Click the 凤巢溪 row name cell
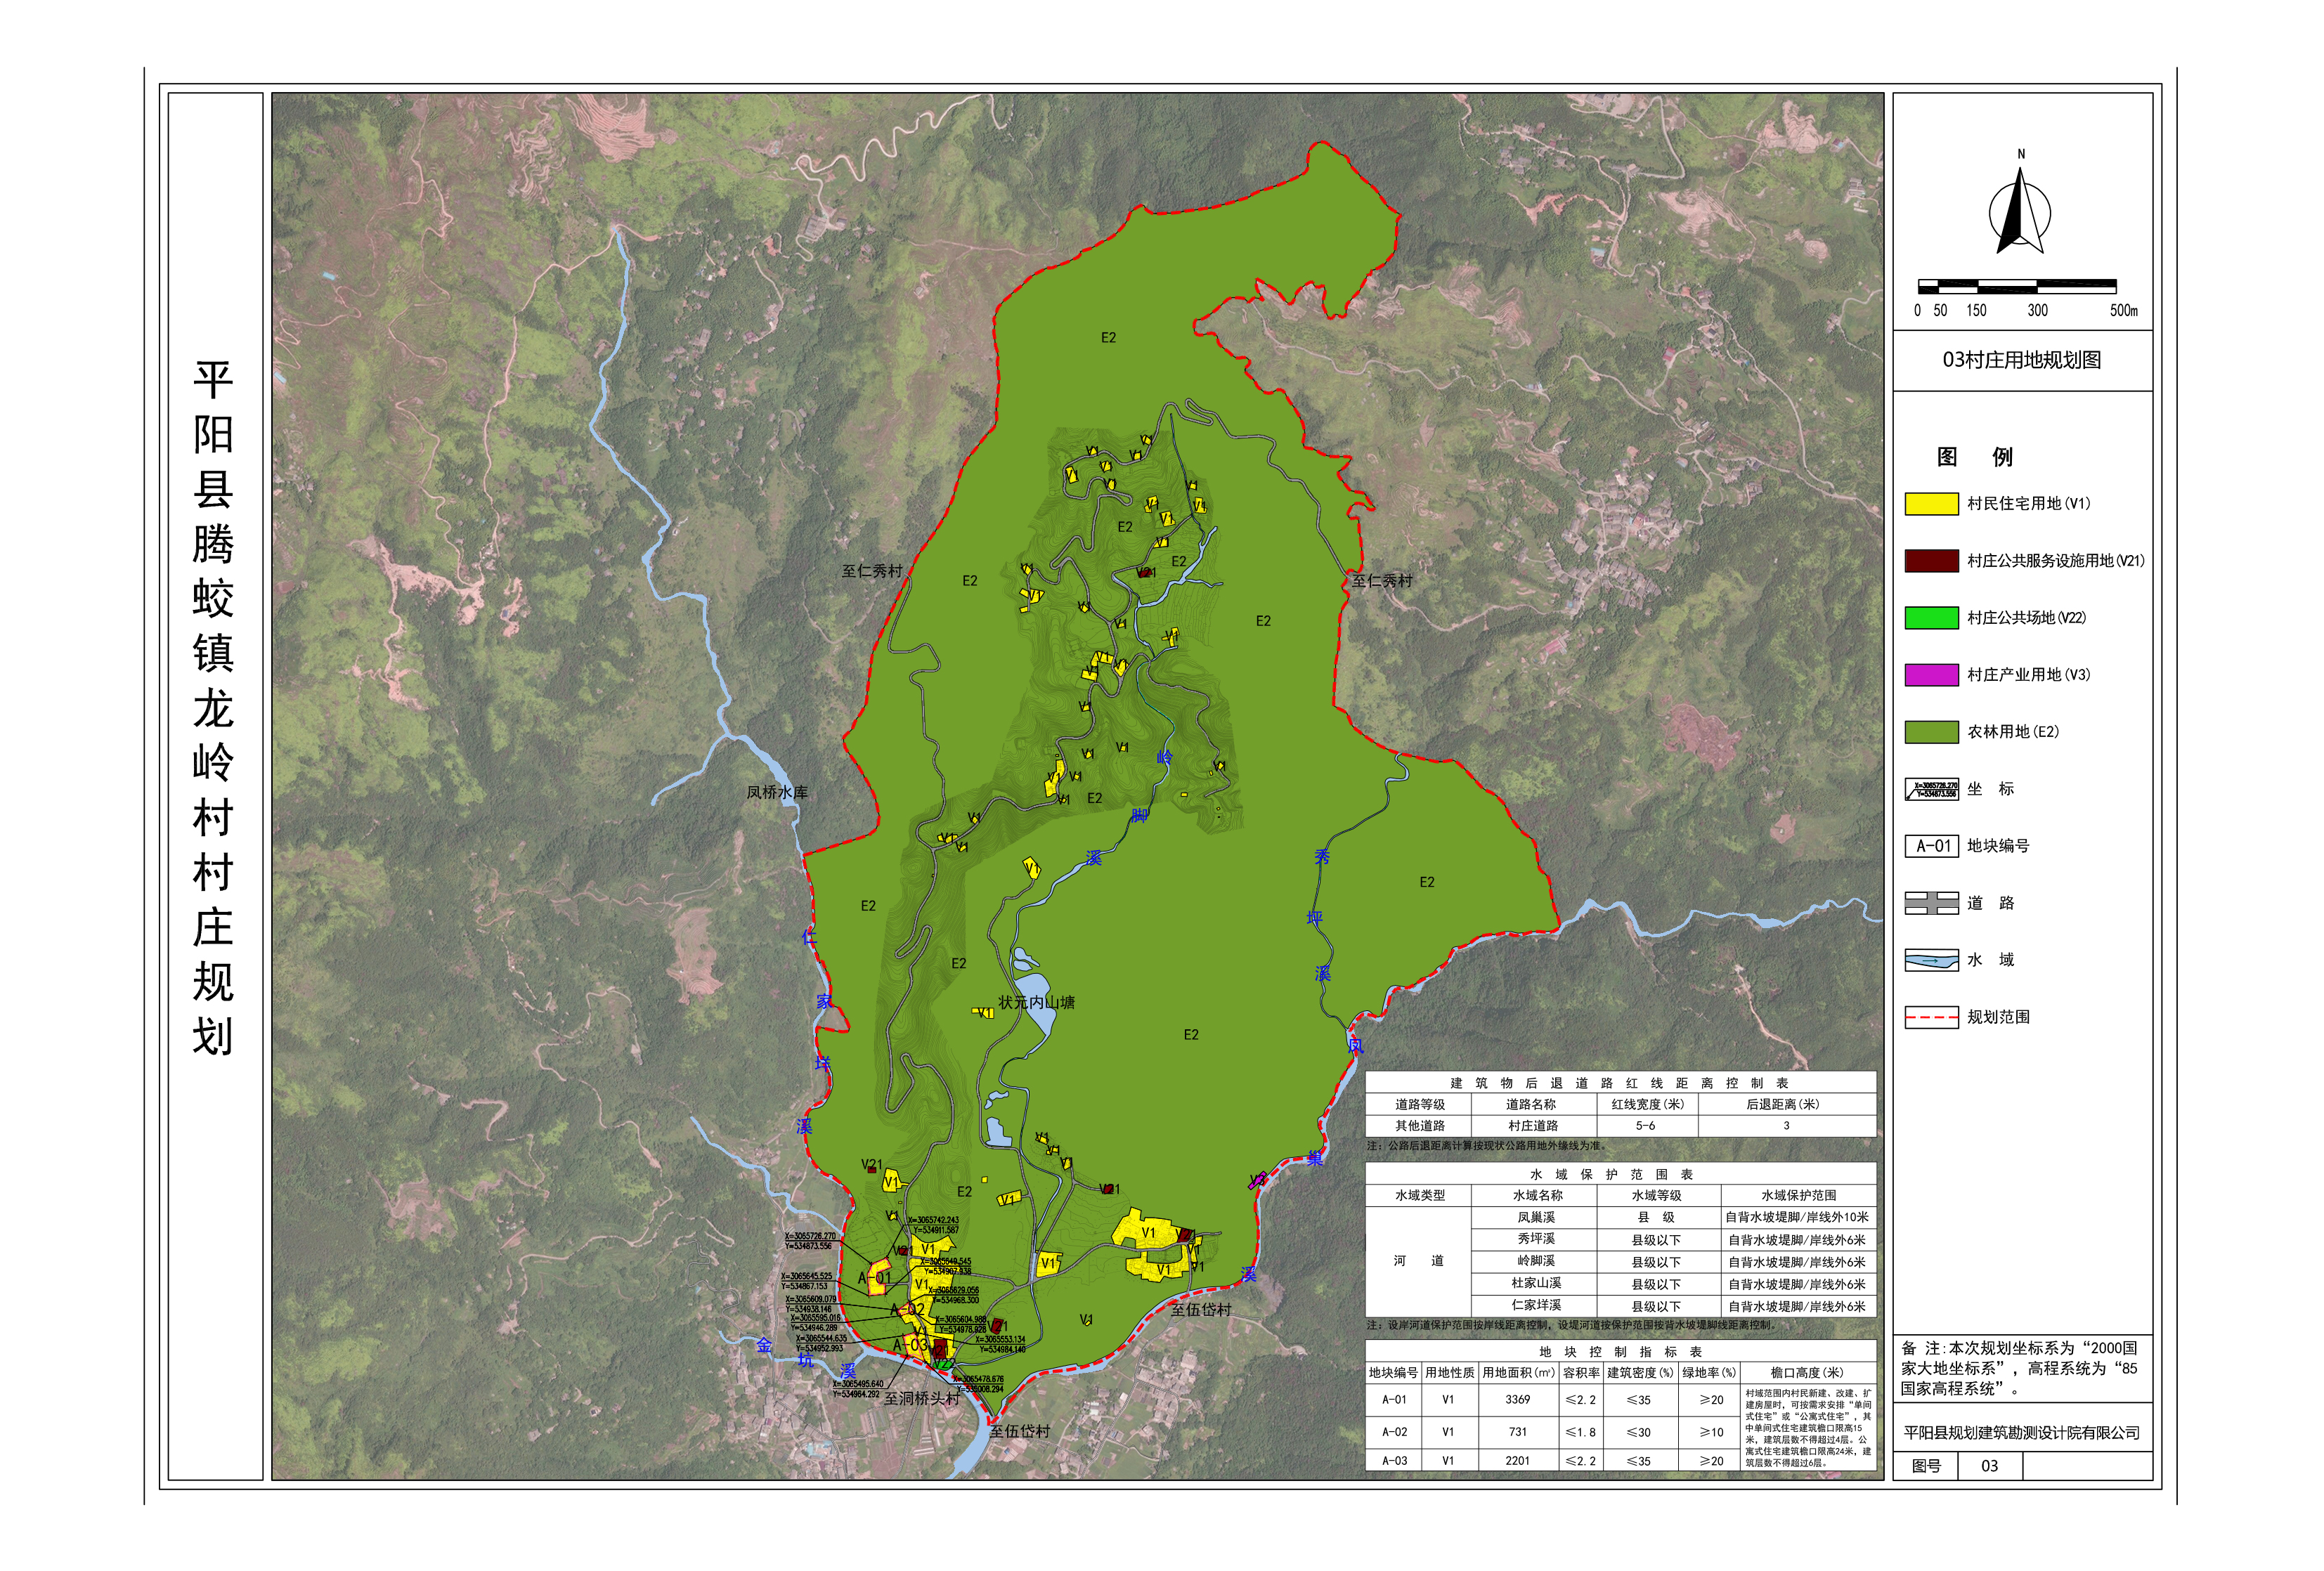The height and width of the screenshot is (1571, 2324). (x=1536, y=1217)
